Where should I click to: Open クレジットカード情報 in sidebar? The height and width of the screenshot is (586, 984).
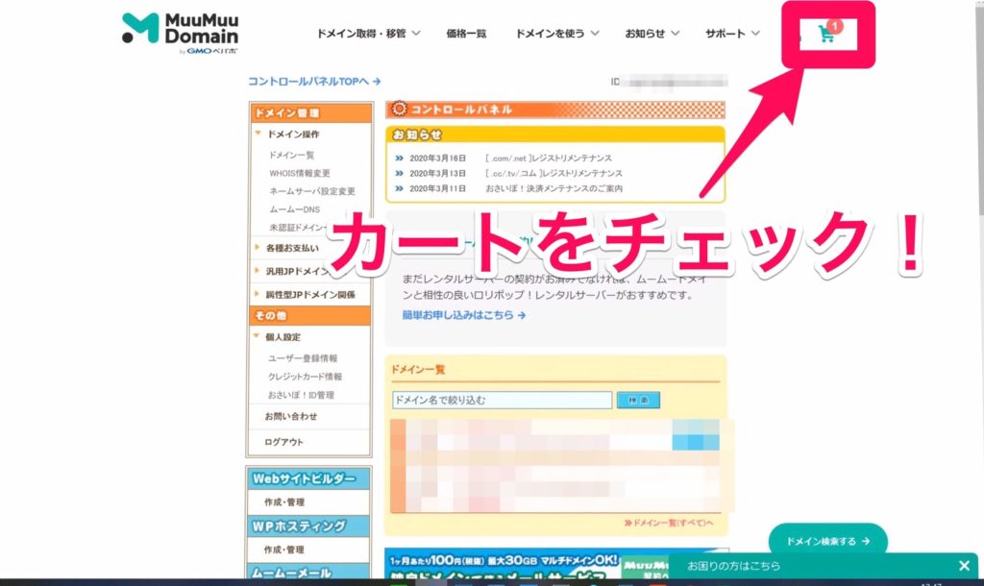coord(305,377)
